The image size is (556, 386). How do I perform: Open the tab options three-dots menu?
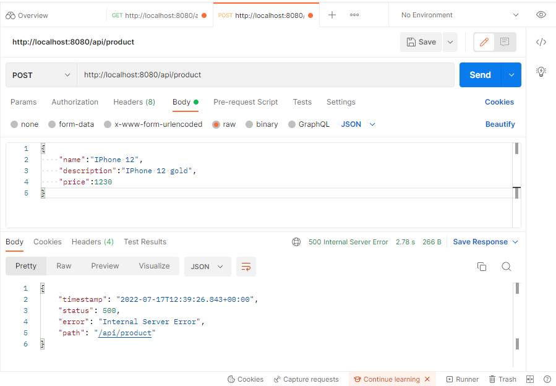[354, 15]
